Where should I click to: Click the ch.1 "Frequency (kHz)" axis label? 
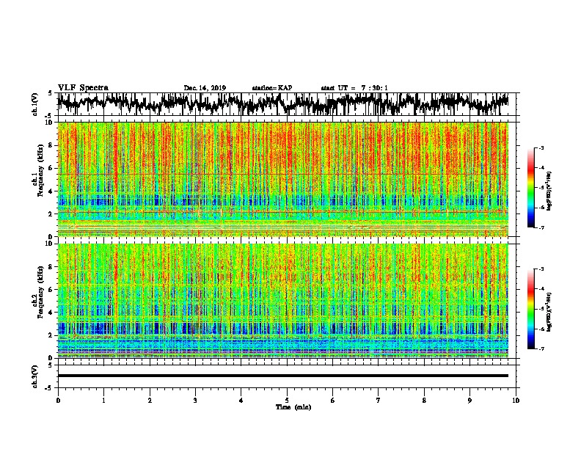(40, 170)
